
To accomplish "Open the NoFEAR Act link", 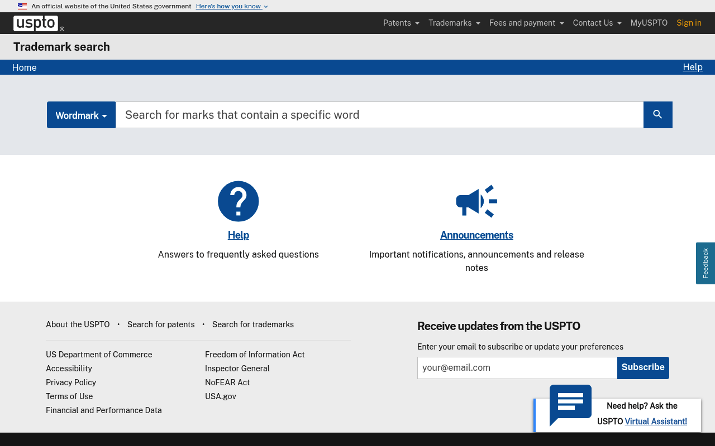I will (227, 382).
